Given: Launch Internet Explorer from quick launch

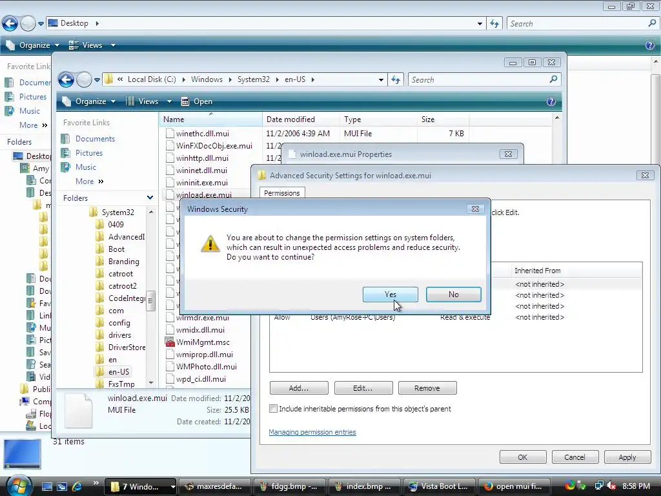Looking at the screenshot, I should [77, 486].
